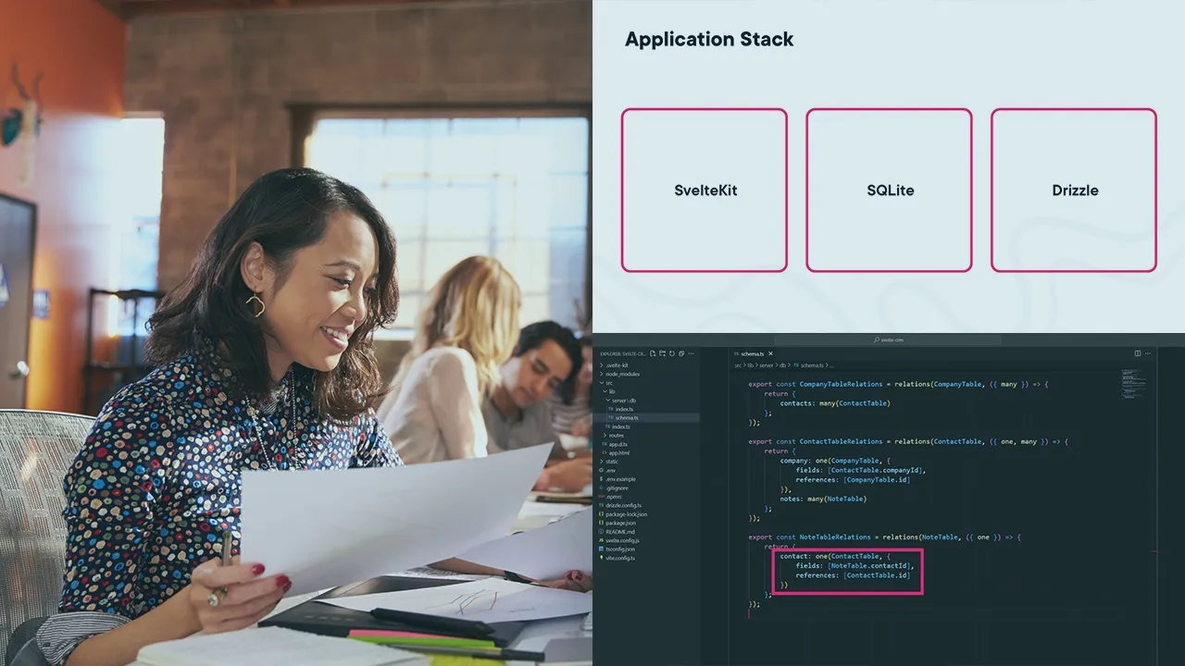Click the server breadcrumb segment
Screen dimensions: 1185x666
767,365
